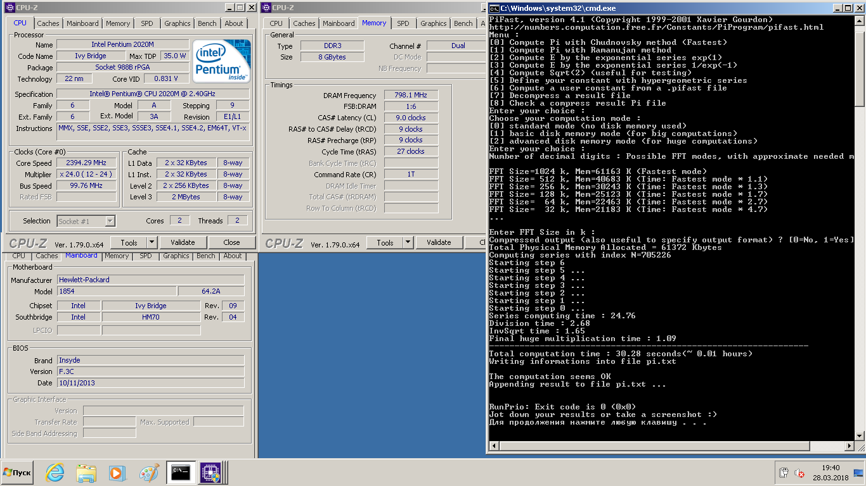Click the DRAM Frequency 798.1 MHz value
The height and width of the screenshot is (486, 866).
[411, 95]
